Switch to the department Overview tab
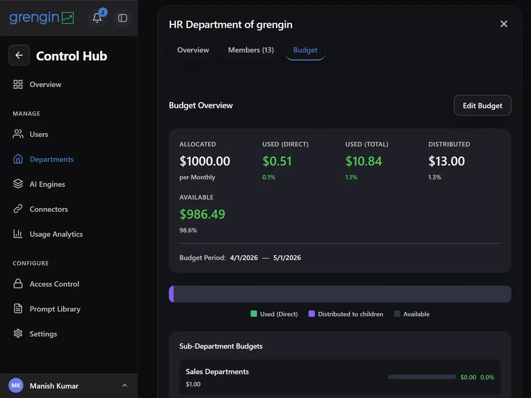The width and height of the screenshot is (531, 398). (193, 50)
